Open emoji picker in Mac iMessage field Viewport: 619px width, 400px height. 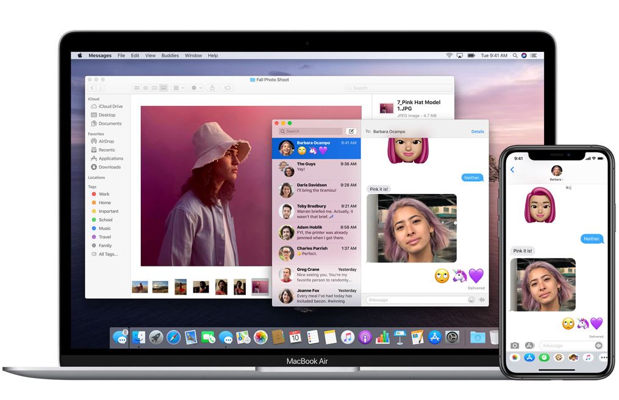pyautogui.click(x=471, y=300)
